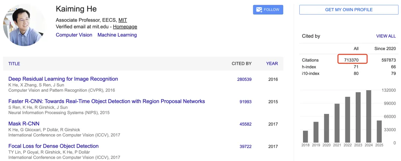Select the 2024 bar in citation chart
Viewport: 401px width, 161px height.
point(369,116)
